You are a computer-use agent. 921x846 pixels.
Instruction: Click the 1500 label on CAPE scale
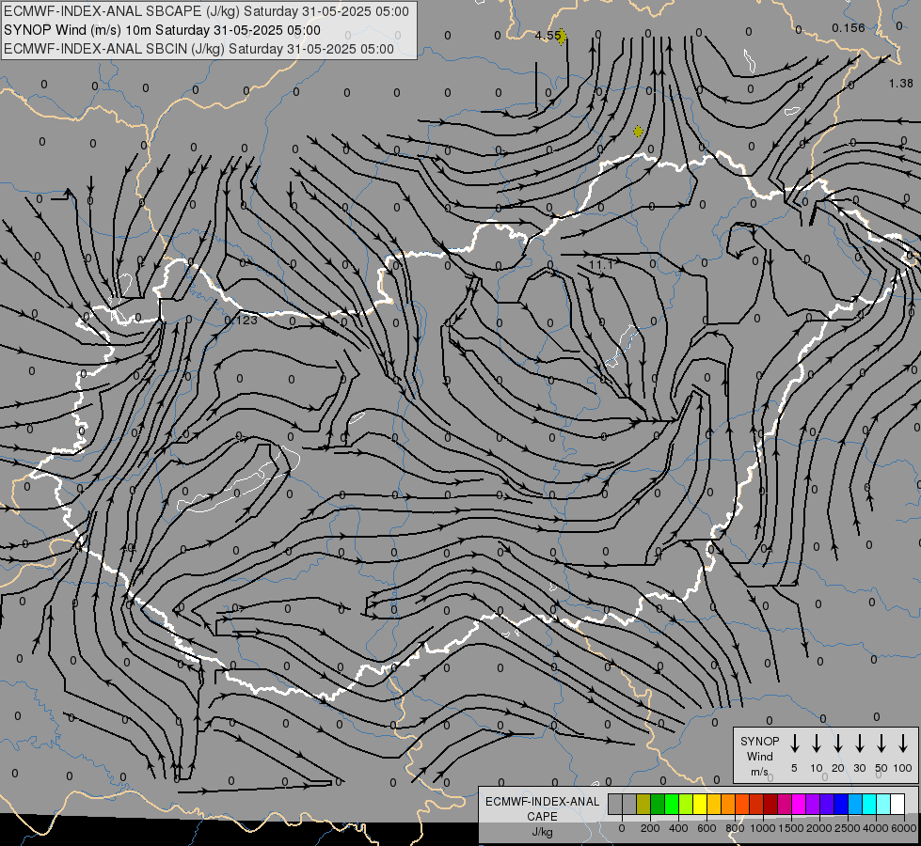[791, 828]
